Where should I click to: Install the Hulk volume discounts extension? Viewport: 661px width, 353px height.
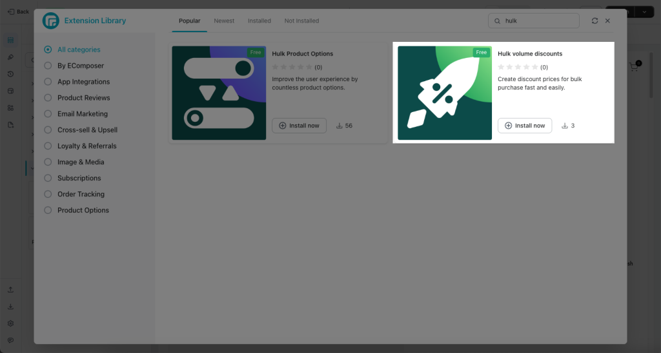coord(525,126)
